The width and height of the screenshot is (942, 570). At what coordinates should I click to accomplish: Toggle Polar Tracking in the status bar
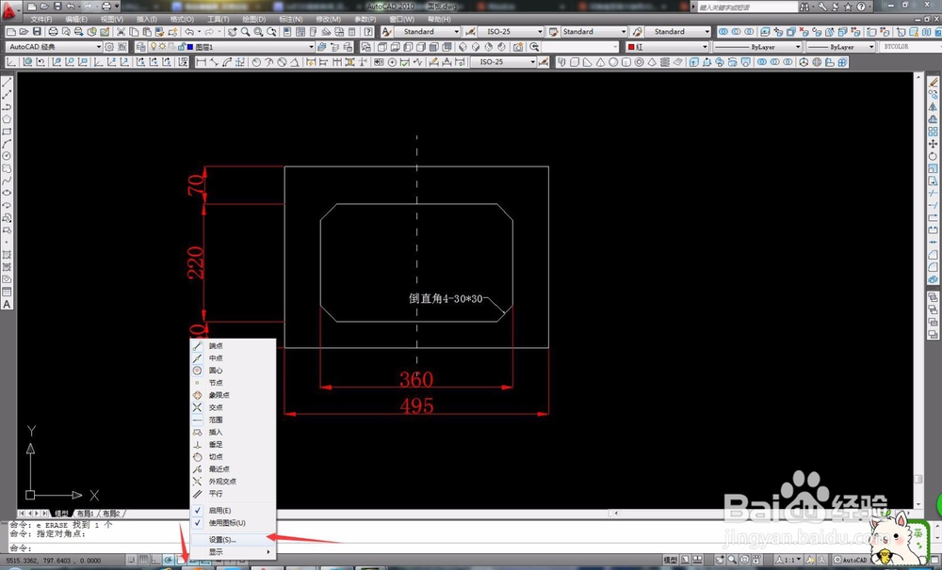(x=169, y=560)
